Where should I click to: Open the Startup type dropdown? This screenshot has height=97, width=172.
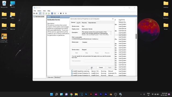click(97, 42)
